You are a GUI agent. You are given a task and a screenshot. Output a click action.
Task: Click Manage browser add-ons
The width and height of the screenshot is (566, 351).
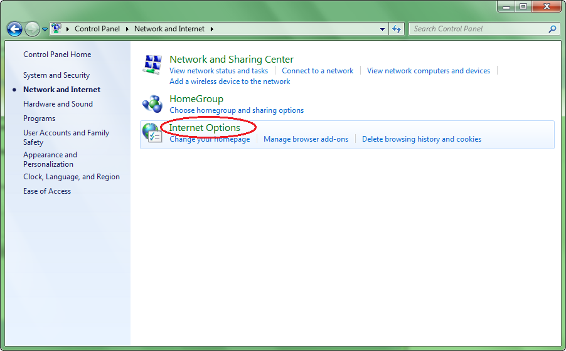306,139
